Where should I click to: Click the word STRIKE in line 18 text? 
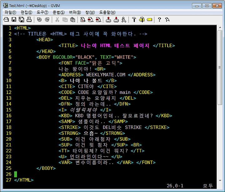(133, 127)
